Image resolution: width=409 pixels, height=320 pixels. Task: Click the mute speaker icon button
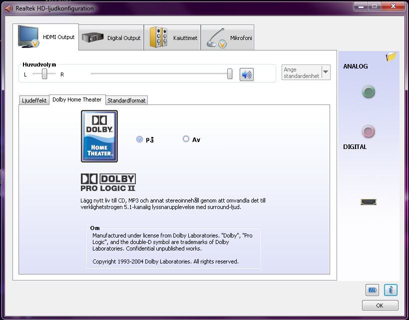[x=246, y=74]
